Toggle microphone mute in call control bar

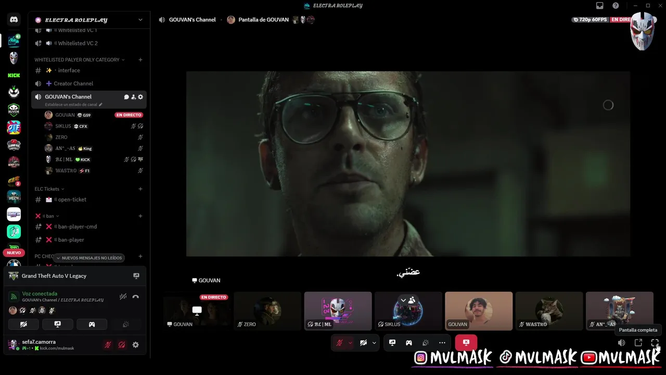[x=339, y=343]
